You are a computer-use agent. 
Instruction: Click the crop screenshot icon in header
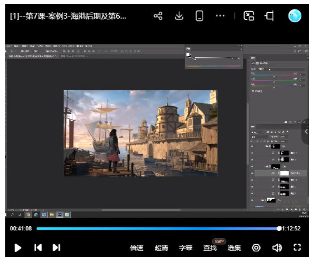click(x=269, y=16)
